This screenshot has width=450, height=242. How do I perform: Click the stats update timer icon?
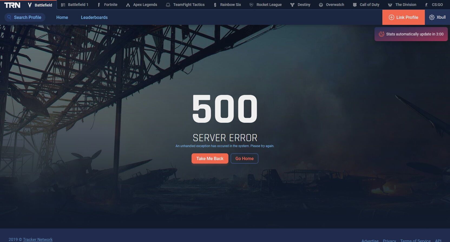382,34
